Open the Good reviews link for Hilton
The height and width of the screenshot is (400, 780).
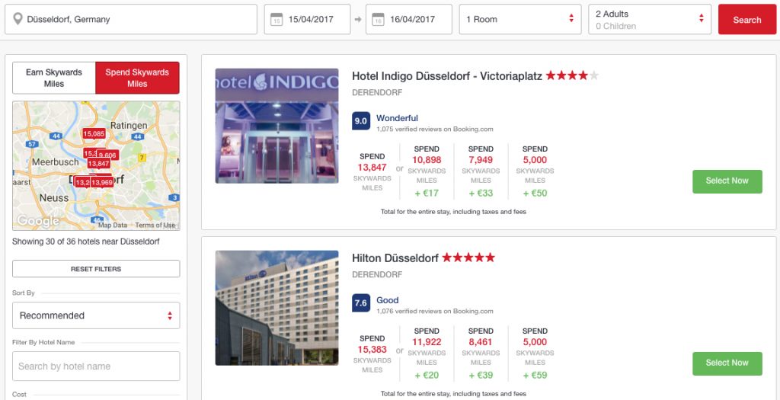tap(388, 300)
